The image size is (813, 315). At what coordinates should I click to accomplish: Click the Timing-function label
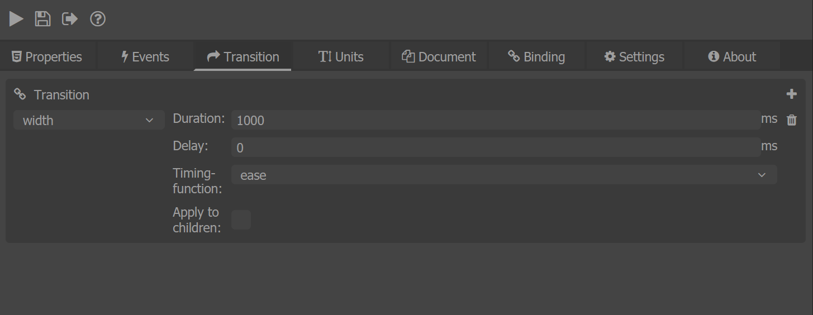point(197,181)
